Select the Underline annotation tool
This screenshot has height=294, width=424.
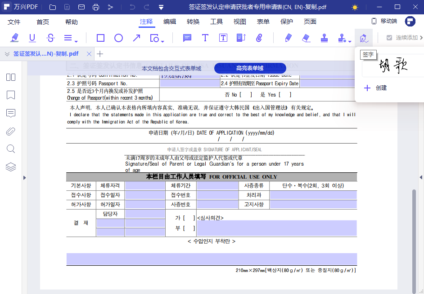[32, 38]
